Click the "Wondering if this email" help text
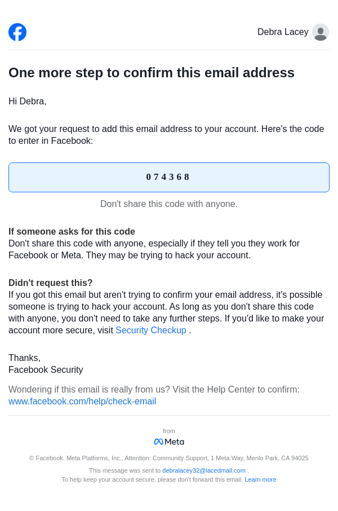Screen dimensions: 338x511 pos(154,390)
